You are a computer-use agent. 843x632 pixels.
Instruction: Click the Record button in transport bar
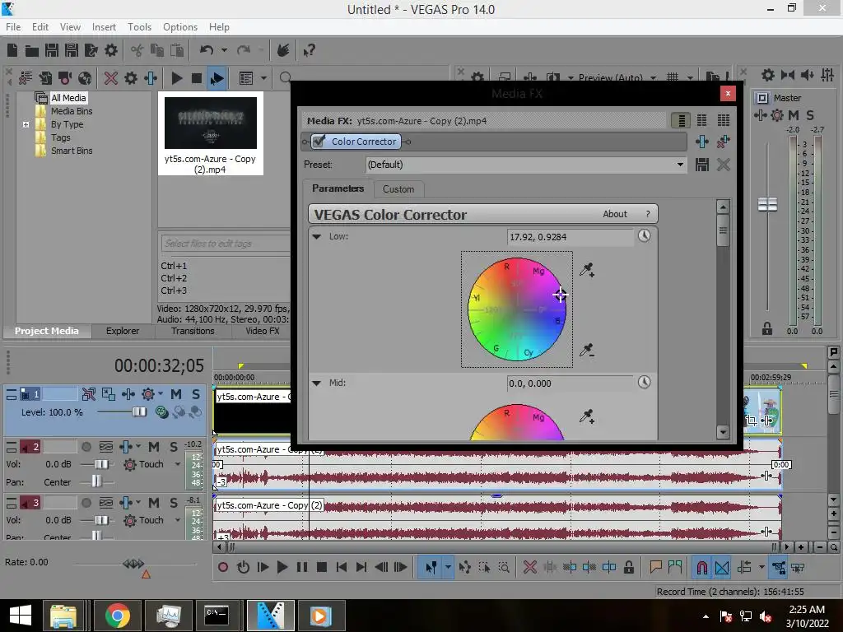click(223, 567)
